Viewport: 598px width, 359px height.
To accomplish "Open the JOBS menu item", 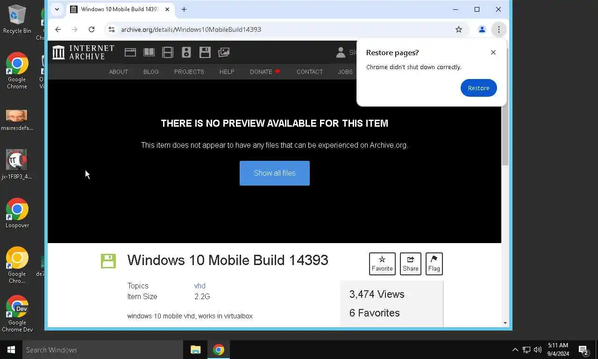I will coord(345,72).
